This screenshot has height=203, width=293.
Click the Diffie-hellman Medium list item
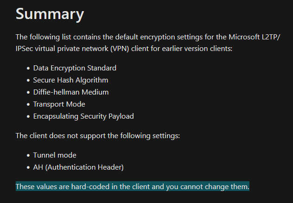(71, 92)
